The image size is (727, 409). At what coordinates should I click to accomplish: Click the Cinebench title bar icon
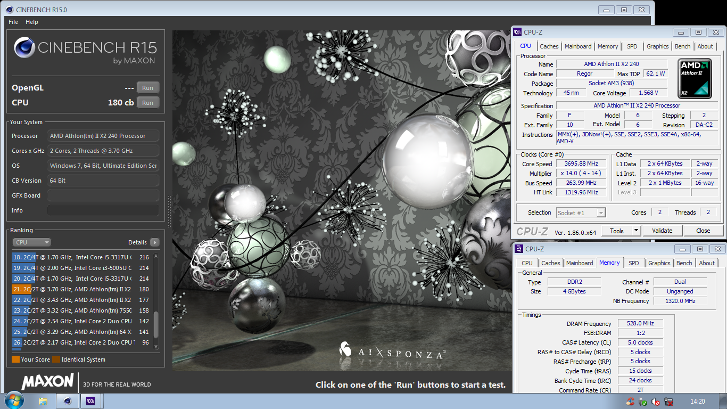pyautogui.click(x=10, y=10)
